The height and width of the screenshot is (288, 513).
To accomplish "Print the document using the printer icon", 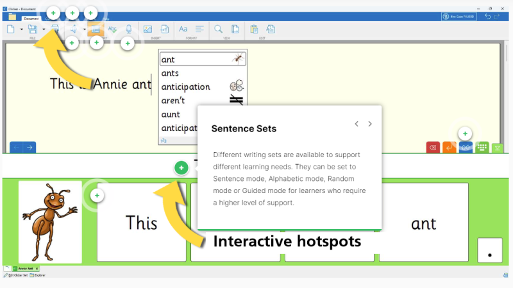I will (x=55, y=29).
